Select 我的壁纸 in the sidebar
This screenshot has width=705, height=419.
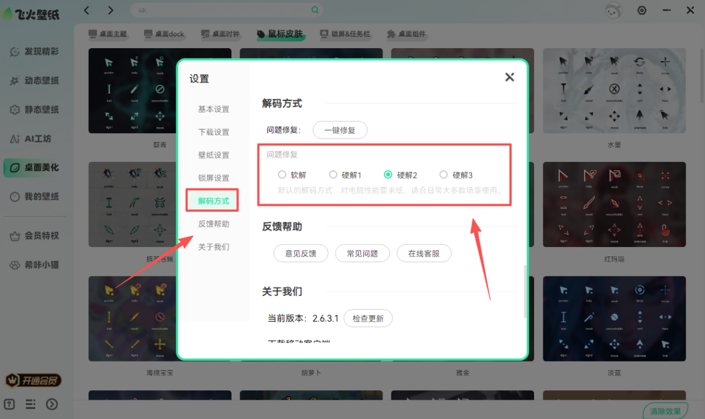tap(35, 197)
